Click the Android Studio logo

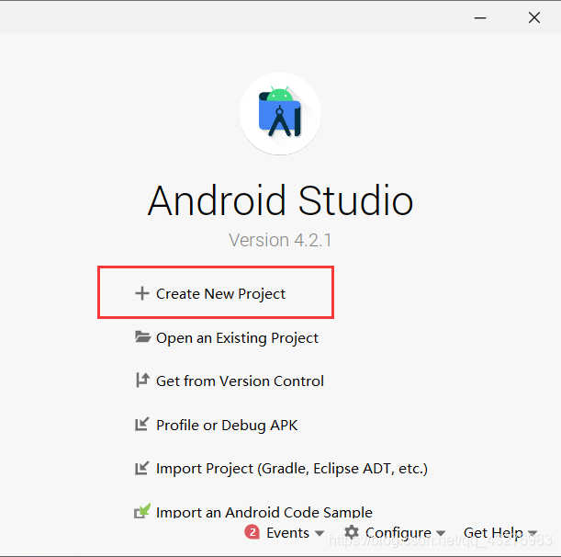tap(280, 114)
